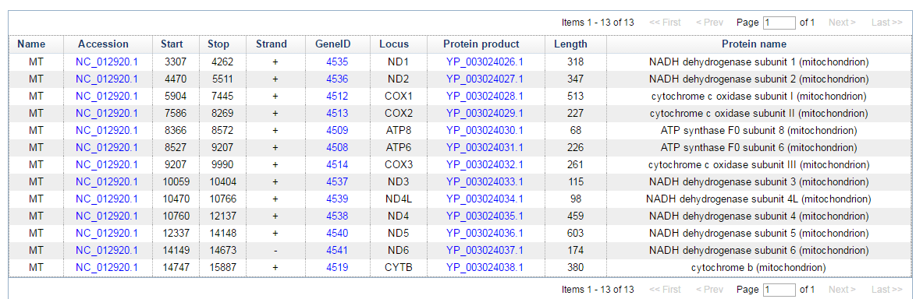Open GeneID link 4541 for ND6
The image size is (916, 299).
tap(337, 250)
